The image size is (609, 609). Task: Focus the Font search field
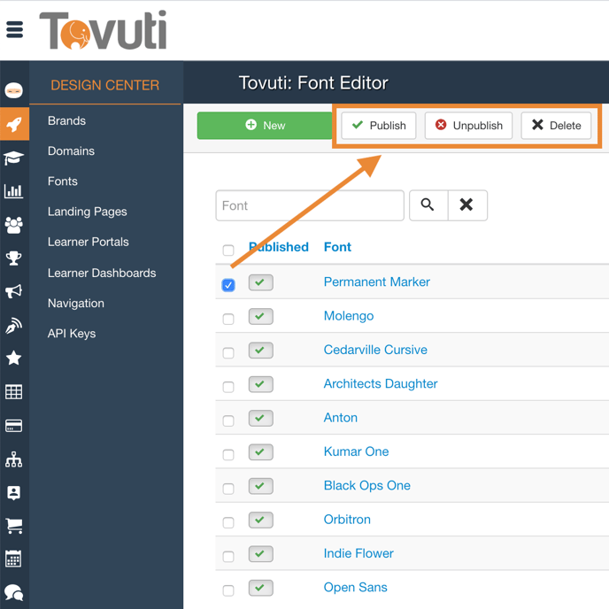coord(310,205)
